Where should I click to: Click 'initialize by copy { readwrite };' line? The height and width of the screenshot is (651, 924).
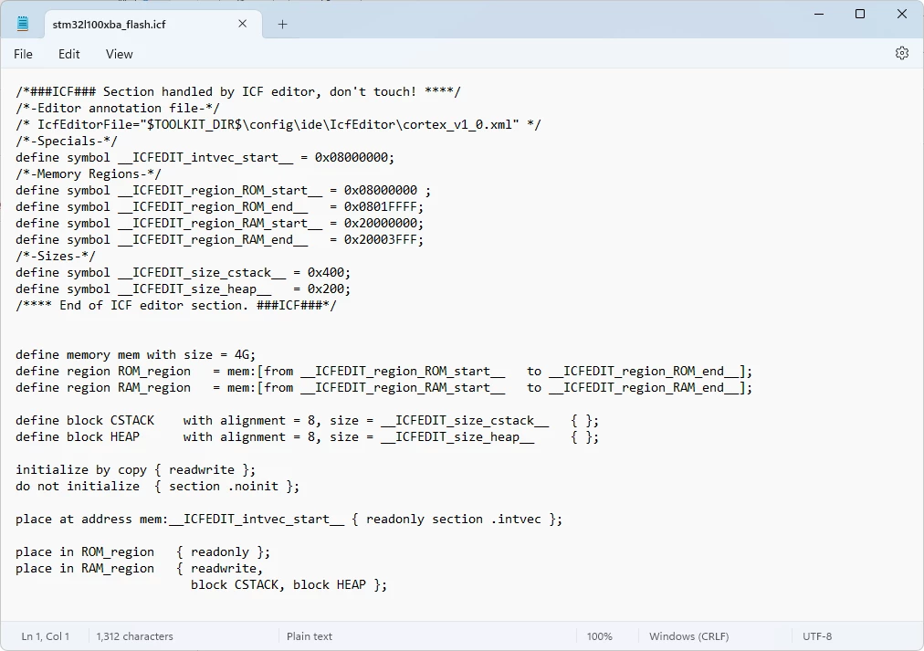tap(135, 470)
